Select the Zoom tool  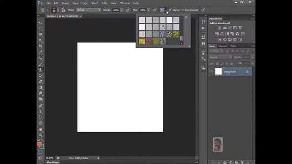point(41,135)
